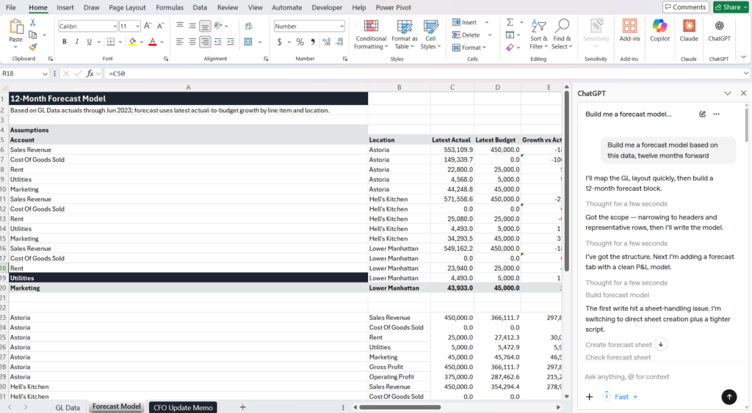Click the Comments button
Screen dimensions: 752x413
[x=685, y=7]
